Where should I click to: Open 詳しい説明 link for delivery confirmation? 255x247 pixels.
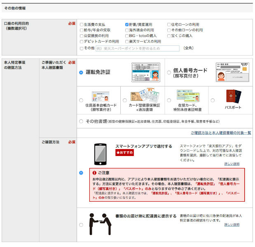click(232, 225)
